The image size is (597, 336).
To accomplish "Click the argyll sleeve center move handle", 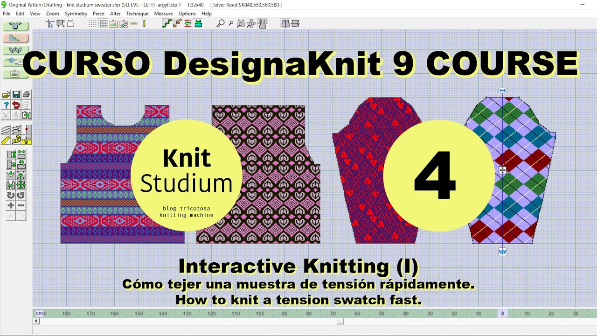I will 502,171.
